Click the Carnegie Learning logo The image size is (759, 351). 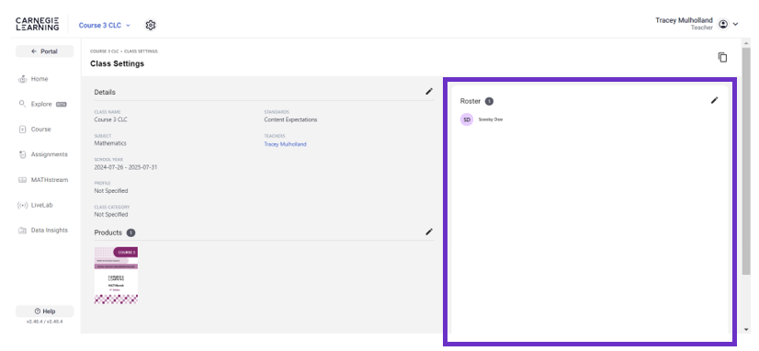click(x=38, y=24)
